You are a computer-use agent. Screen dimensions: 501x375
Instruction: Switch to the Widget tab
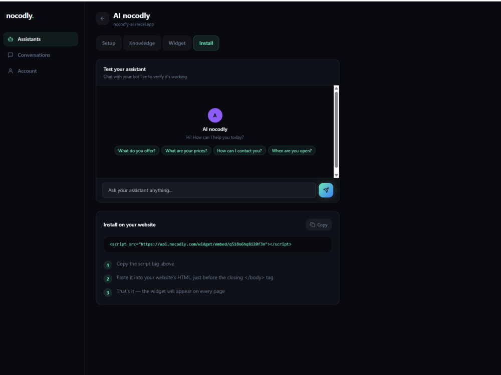(x=177, y=43)
